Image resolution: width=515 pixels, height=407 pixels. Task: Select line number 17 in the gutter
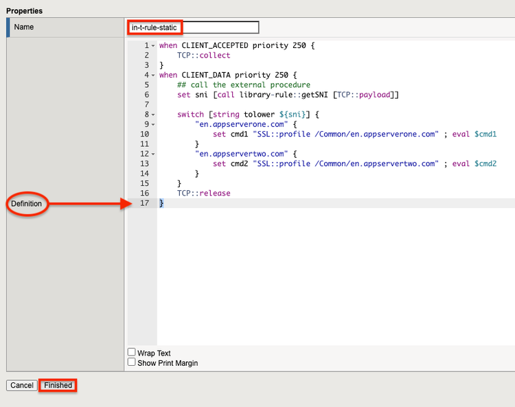tap(144, 203)
